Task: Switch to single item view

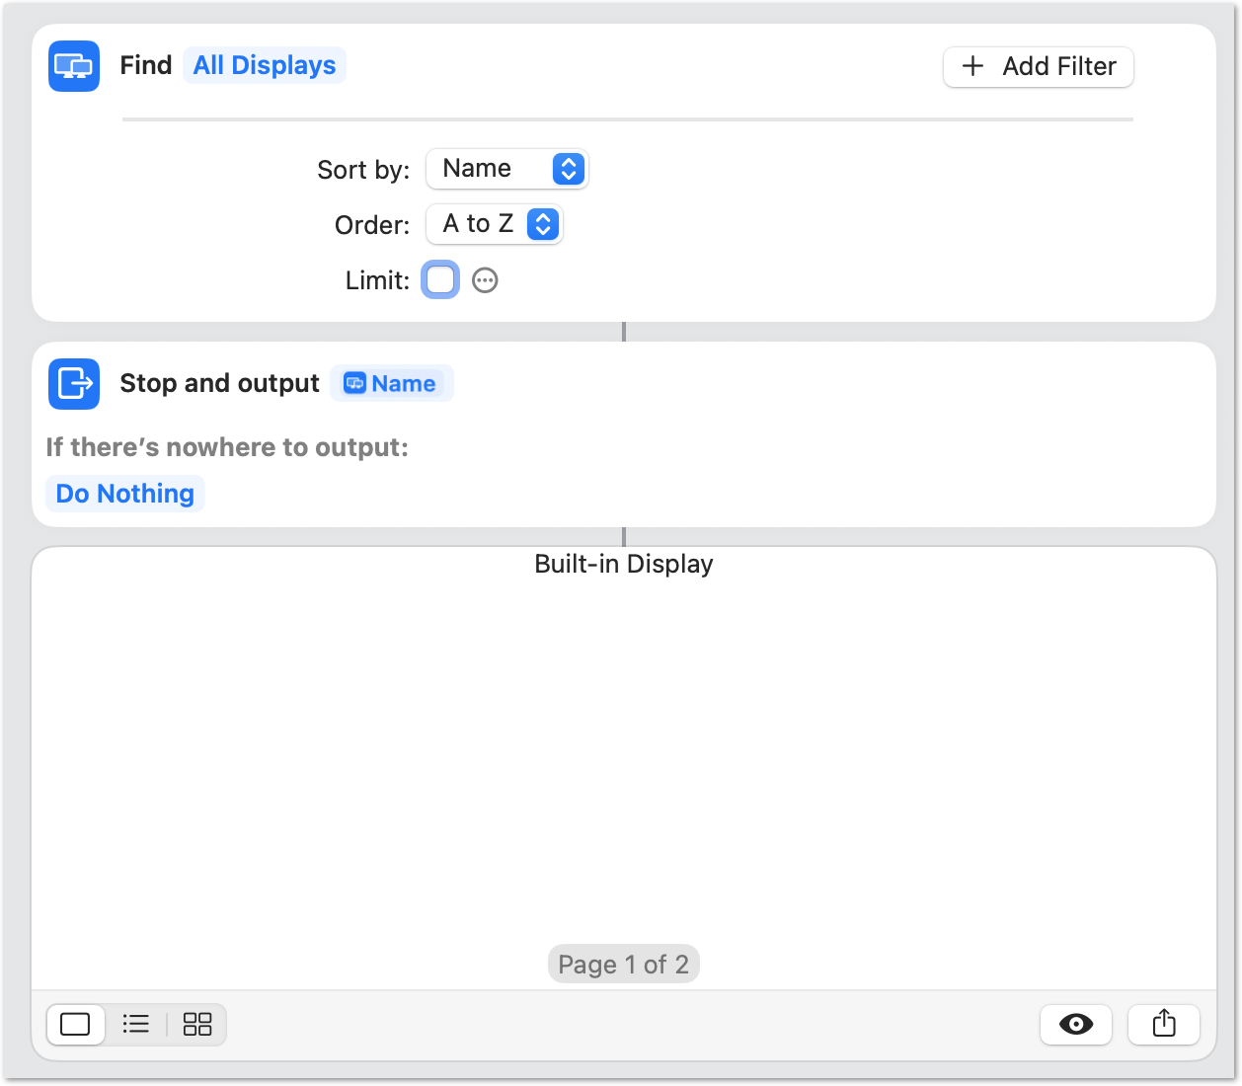Action: (x=75, y=1025)
